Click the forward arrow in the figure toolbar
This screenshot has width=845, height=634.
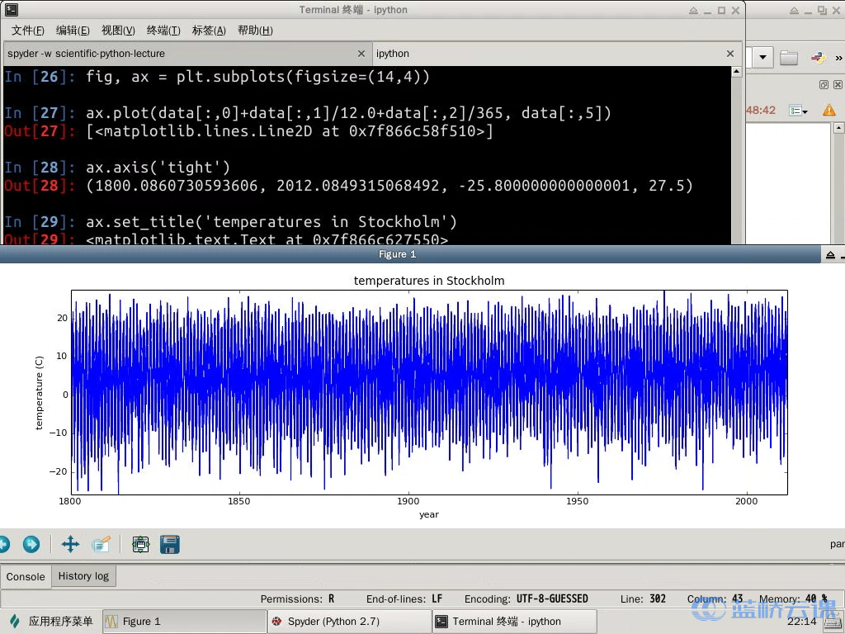click(x=31, y=544)
